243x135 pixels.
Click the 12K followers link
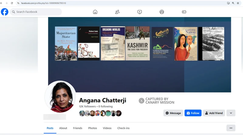click(x=87, y=106)
